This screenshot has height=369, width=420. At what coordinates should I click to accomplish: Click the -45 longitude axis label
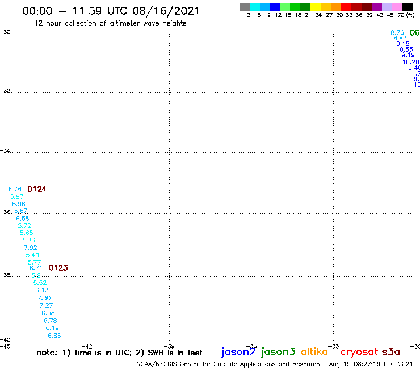coord(5,346)
